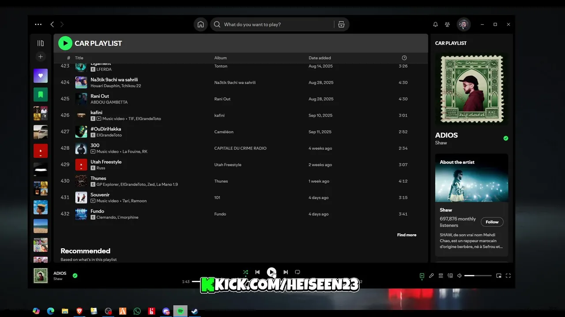This screenshot has width=565, height=317.
Task: Sort tracks by Title column
Action: [x=79, y=58]
